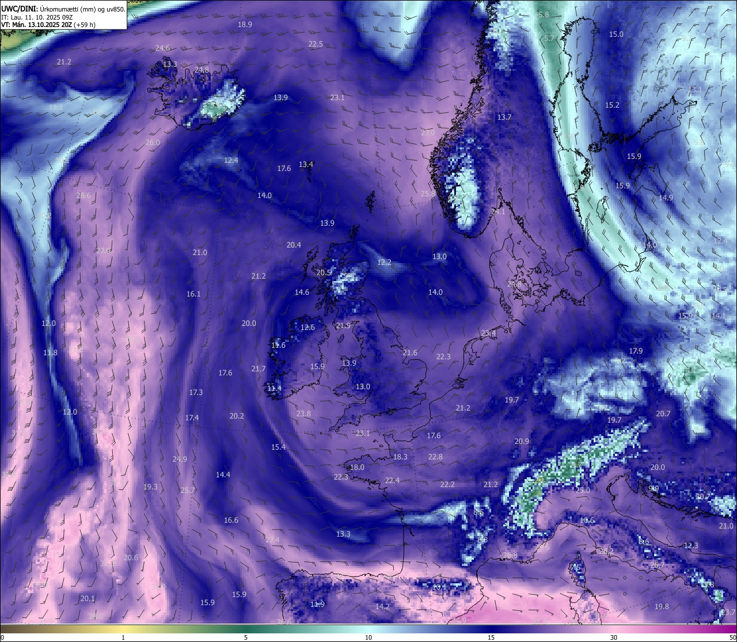Click the 20.5 value over Scotland
Viewport: 737px width, 642px height.
pyautogui.click(x=324, y=272)
